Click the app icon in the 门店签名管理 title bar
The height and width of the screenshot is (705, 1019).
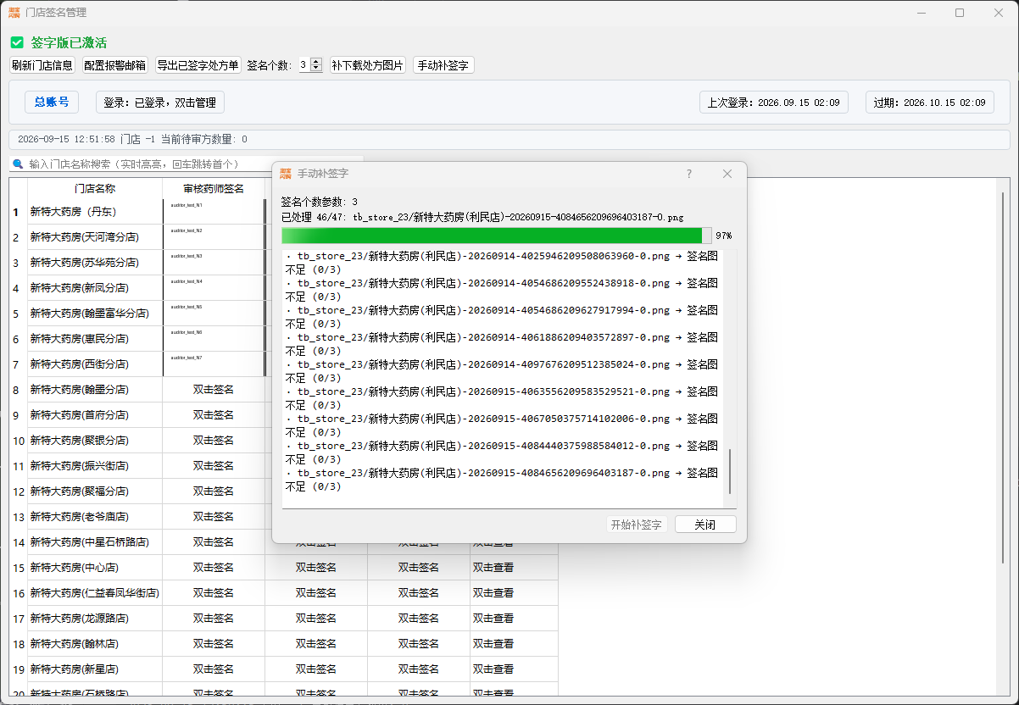click(14, 13)
